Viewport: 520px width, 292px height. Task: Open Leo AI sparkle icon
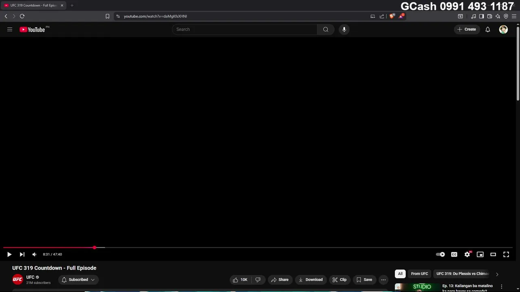click(498, 16)
